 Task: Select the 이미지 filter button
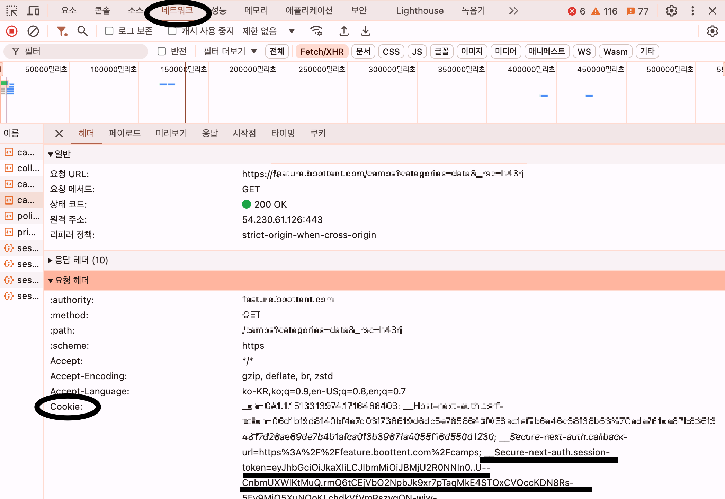coord(472,52)
